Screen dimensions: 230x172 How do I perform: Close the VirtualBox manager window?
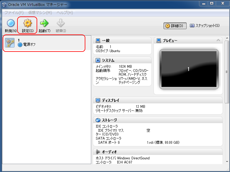[223, 4]
